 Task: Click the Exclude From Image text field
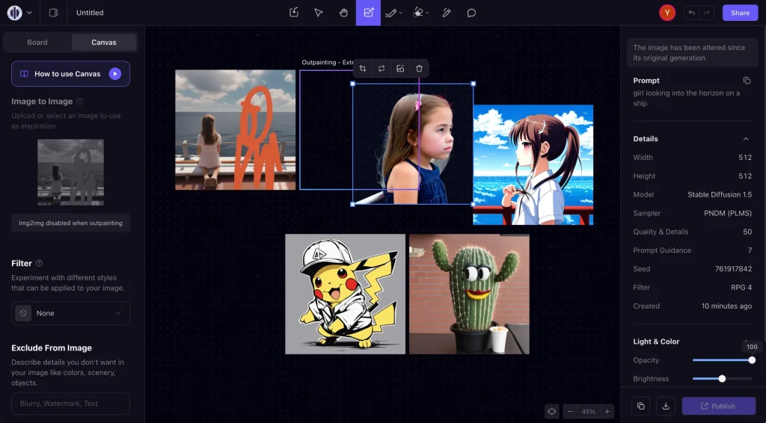[70, 404]
